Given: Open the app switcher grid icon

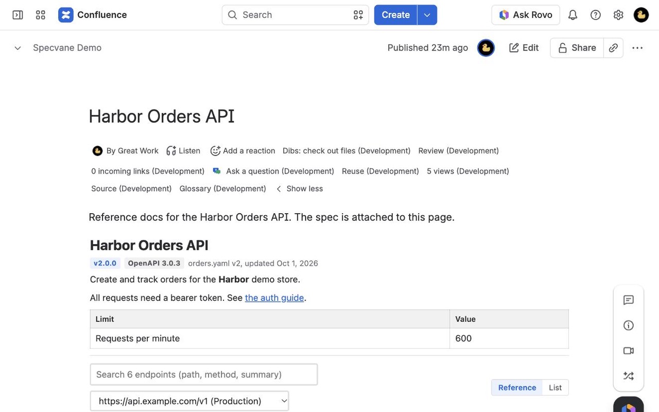Looking at the screenshot, I should click(41, 15).
